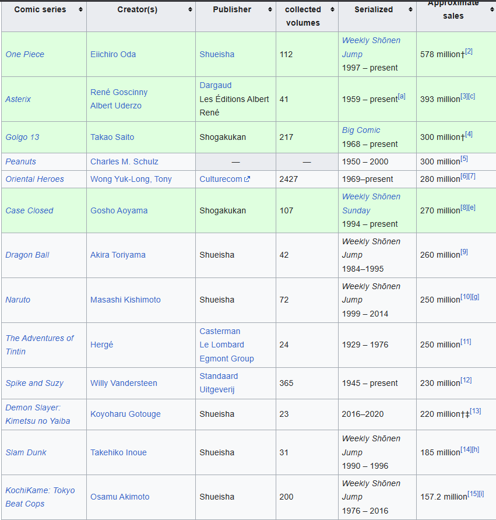Image resolution: width=496 pixels, height=520 pixels.
Task: Open the Peanuts comic link
Action: coord(20,161)
